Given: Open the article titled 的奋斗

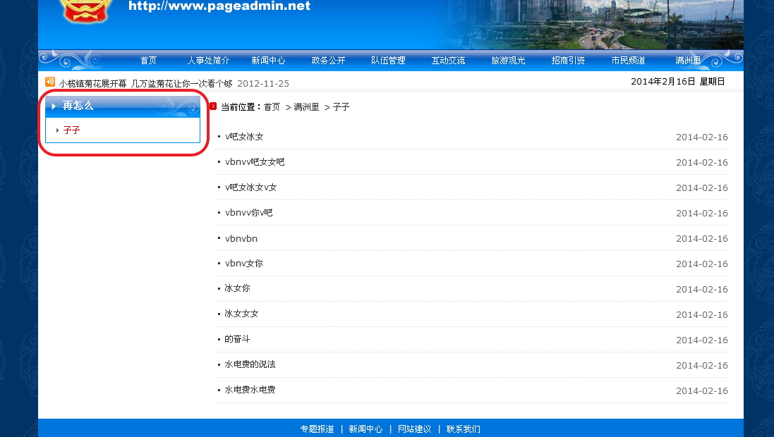Looking at the screenshot, I should 237,339.
